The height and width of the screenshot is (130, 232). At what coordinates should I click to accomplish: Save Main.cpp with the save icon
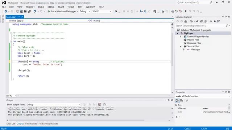point(25,11)
